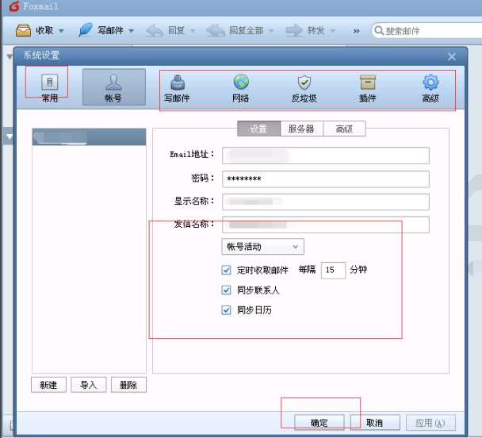Toggle the 定时收取邮件 checkbox
The image size is (482, 438).
[227, 270]
